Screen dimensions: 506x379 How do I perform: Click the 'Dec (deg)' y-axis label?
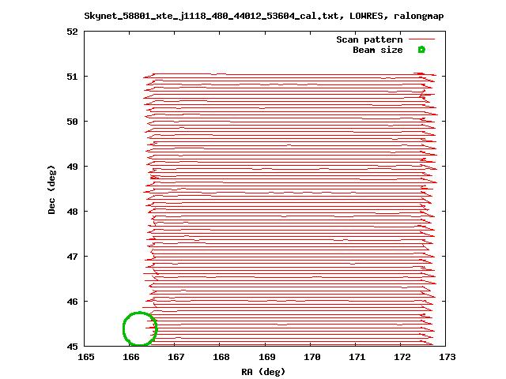click(x=51, y=189)
